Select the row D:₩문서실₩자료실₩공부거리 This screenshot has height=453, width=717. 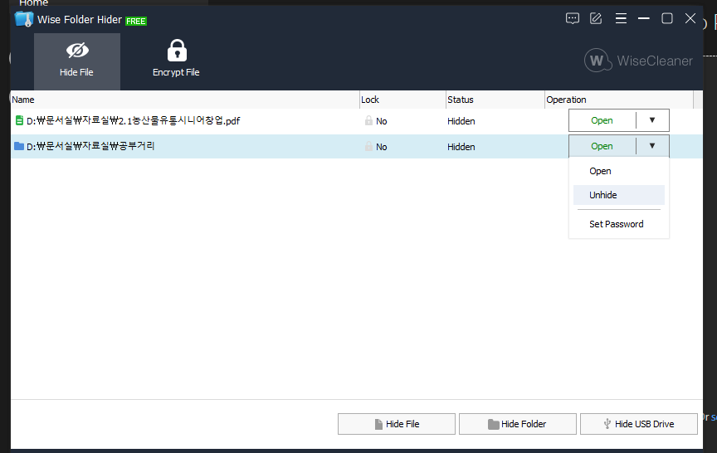pyautogui.click(x=357, y=146)
